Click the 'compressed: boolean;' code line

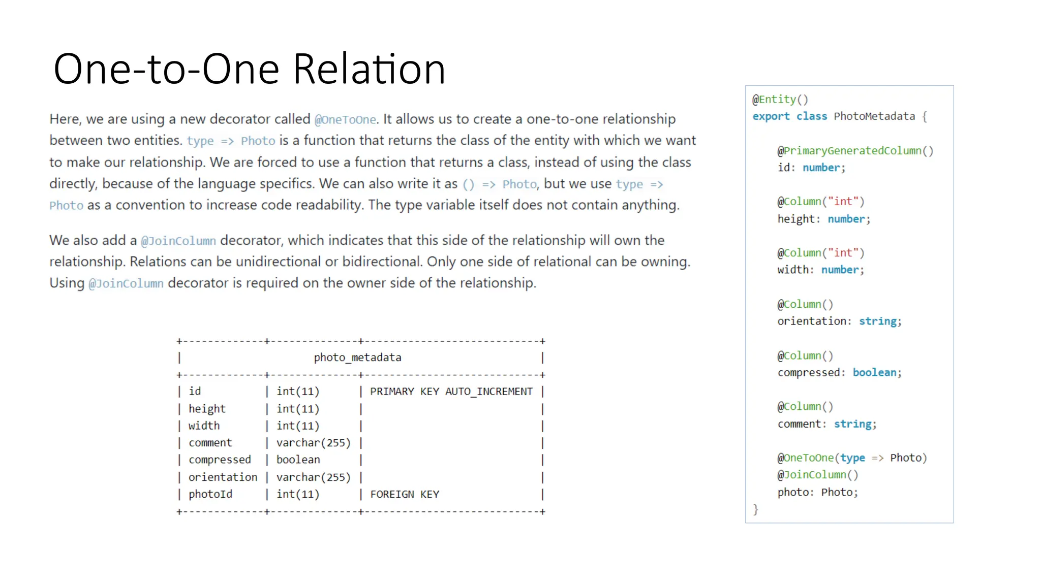[839, 372]
